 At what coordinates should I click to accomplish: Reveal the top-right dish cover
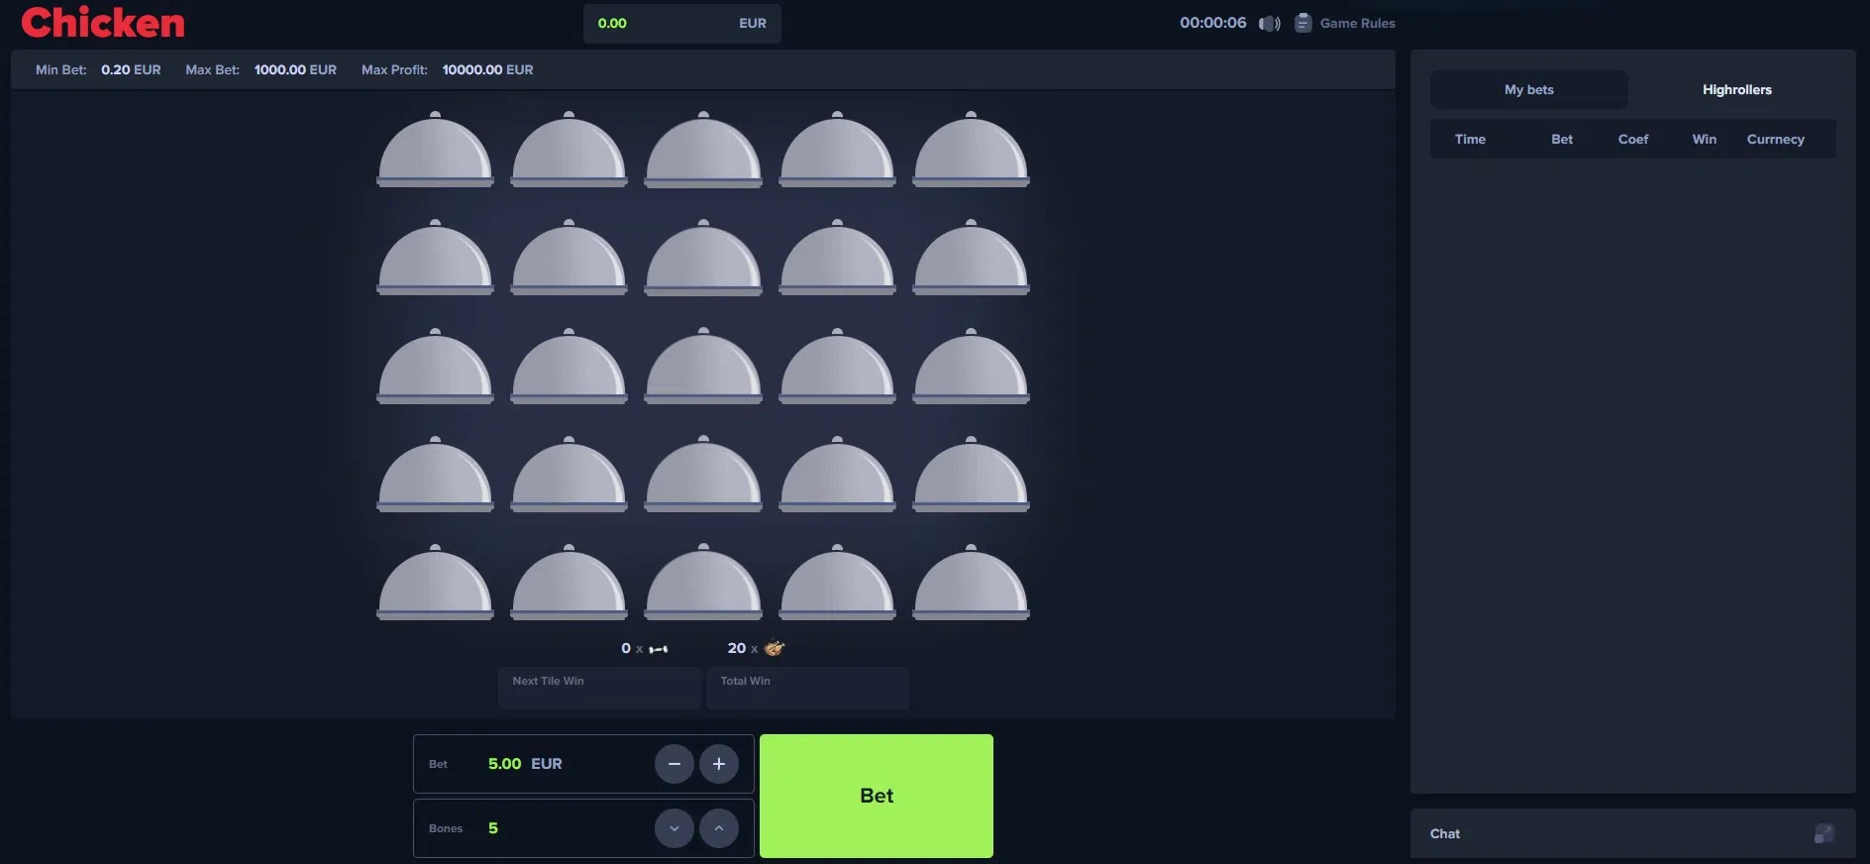[x=971, y=152]
